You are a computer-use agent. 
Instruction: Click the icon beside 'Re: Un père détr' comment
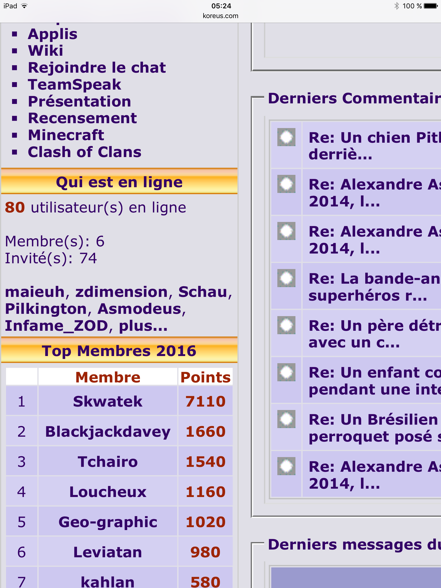click(x=286, y=325)
